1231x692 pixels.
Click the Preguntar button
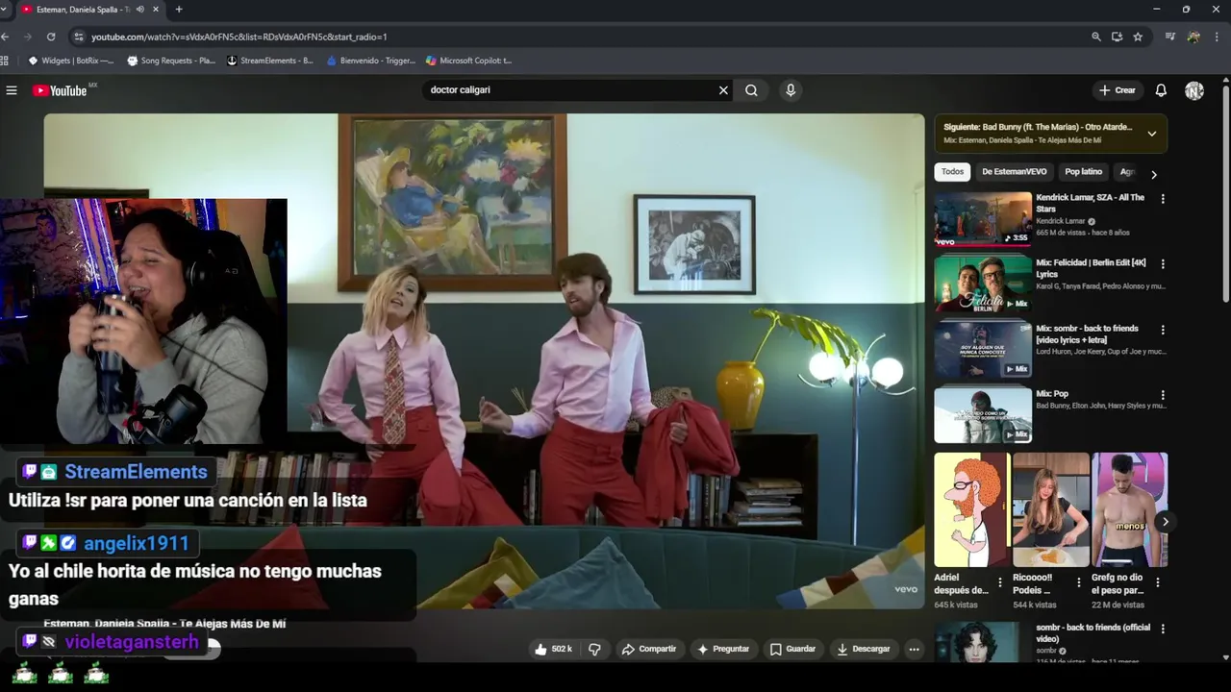(x=723, y=649)
